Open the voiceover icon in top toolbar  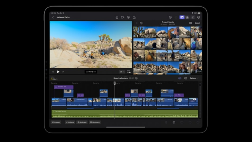tap(128, 17)
